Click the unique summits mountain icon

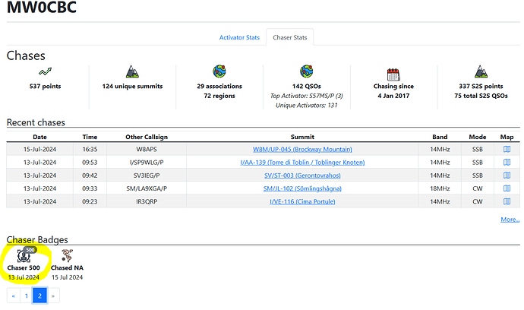click(132, 71)
